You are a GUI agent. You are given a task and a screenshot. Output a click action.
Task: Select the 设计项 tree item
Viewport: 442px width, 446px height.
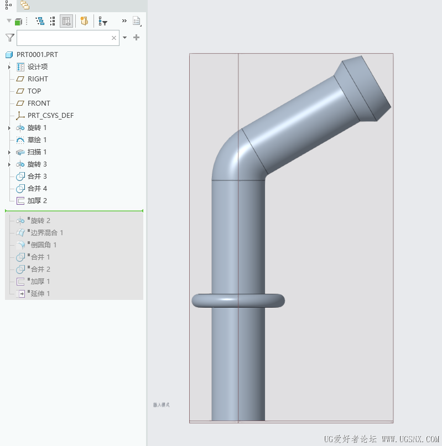click(38, 67)
